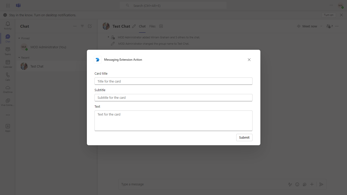
Task: Open the Teams sidebar icon
Action: point(8,51)
